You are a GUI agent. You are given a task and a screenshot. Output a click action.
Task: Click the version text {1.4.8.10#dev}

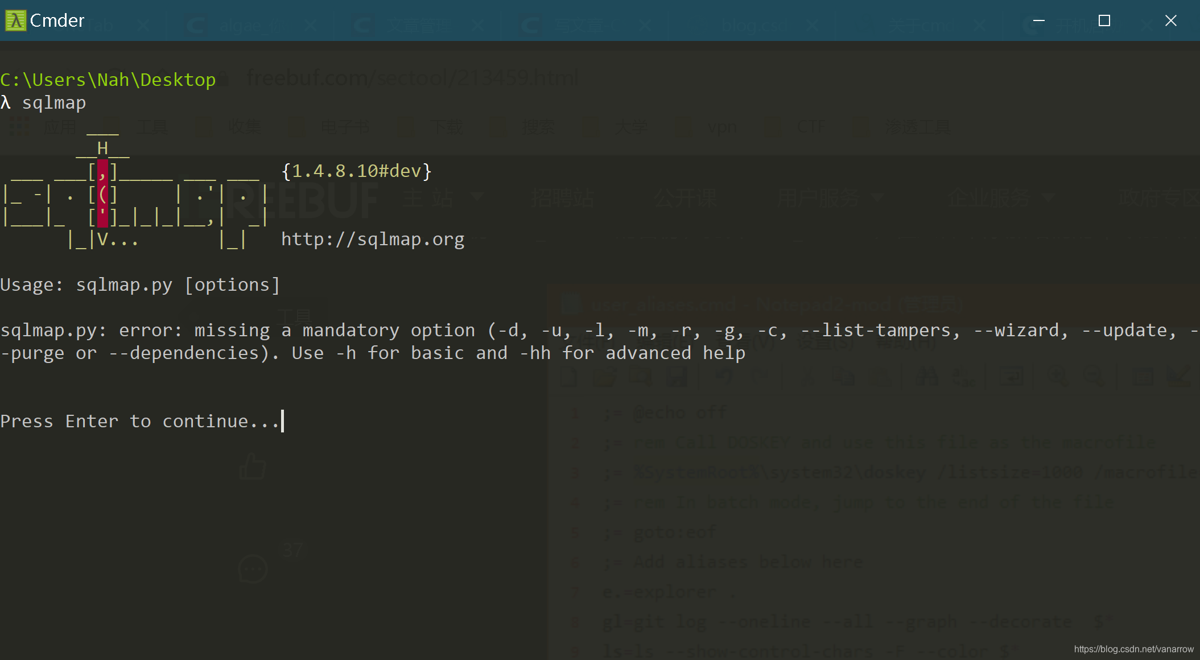(x=357, y=171)
